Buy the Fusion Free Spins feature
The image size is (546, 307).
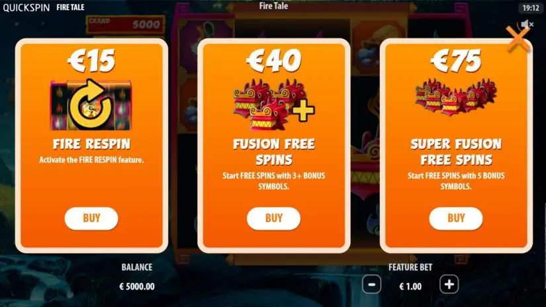coord(274,218)
